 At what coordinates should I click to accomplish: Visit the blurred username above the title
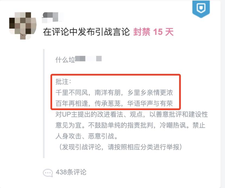click(x=52, y=18)
